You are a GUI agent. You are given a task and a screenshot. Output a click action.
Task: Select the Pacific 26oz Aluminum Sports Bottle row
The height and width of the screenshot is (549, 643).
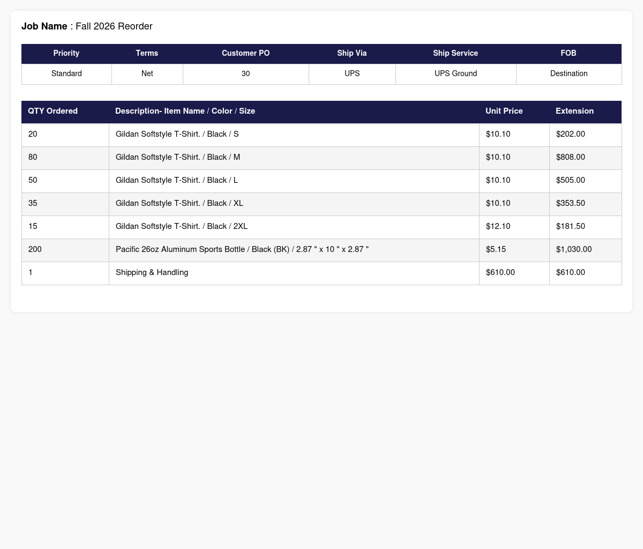[x=322, y=250]
